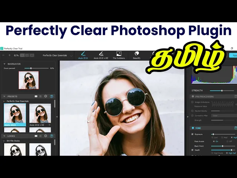Image resolution: width=237 pixels, height=178 pixels.
Task: Choose the iAuto 2019 toolbar preset
Action: [83, 55]
